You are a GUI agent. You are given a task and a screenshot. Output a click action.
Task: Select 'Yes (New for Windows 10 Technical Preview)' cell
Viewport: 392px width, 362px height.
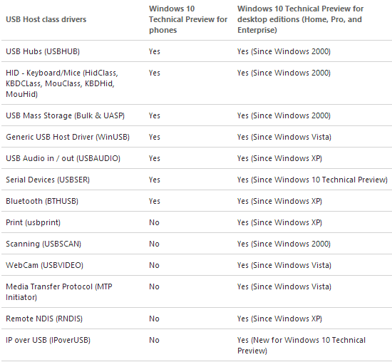301,346
